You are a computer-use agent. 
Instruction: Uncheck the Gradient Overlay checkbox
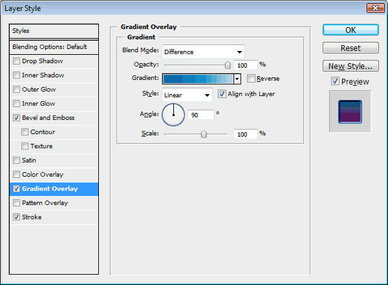click(x=16, y=189)
